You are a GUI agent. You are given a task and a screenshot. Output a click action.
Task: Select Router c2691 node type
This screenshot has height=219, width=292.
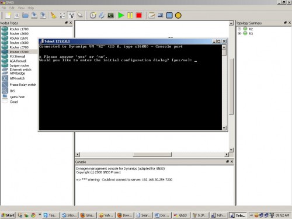click(x=19, y=38)
